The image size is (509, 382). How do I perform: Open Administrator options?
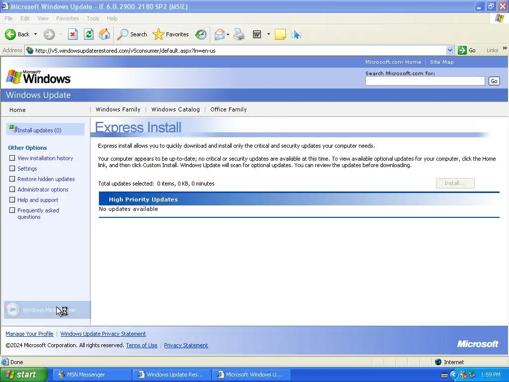click(43, 190)
